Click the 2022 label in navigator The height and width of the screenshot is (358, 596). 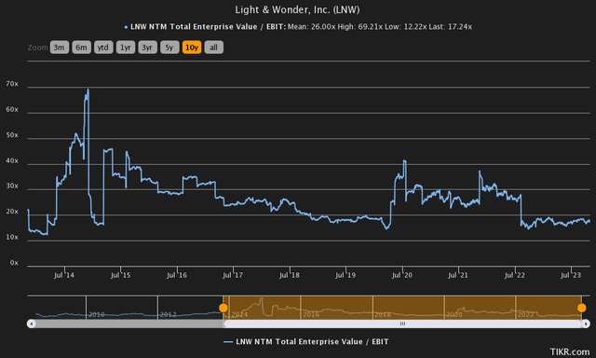[x=525, y=314]
